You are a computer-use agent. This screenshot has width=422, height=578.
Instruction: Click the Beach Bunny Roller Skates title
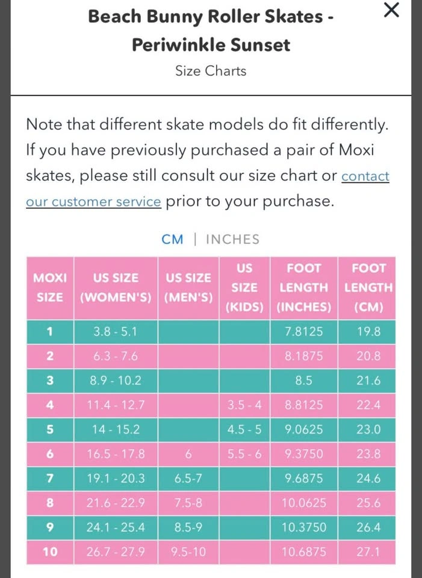click(x=211, y=30)
